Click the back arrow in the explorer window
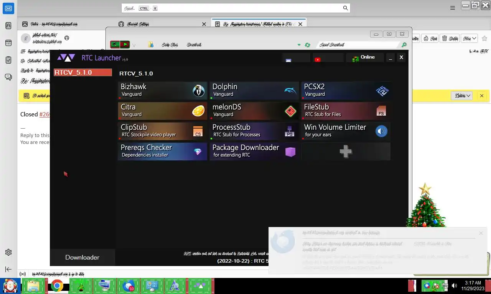 click(115, 44)
